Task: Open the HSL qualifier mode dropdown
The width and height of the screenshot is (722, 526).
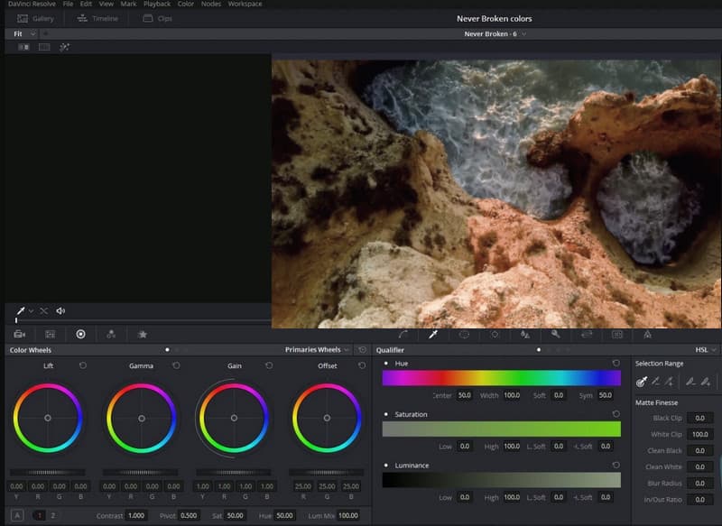Action: (705, 350)
